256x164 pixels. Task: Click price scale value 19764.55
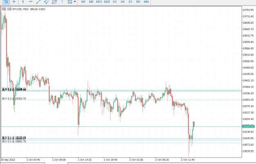coord(248,10)
